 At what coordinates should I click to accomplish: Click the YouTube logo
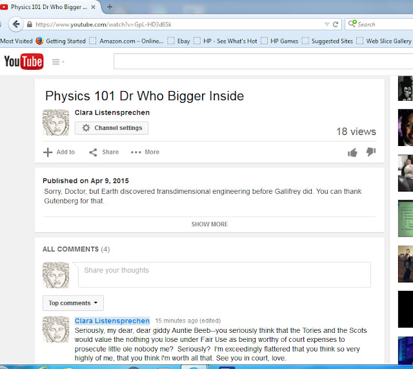tap(24, 61)
